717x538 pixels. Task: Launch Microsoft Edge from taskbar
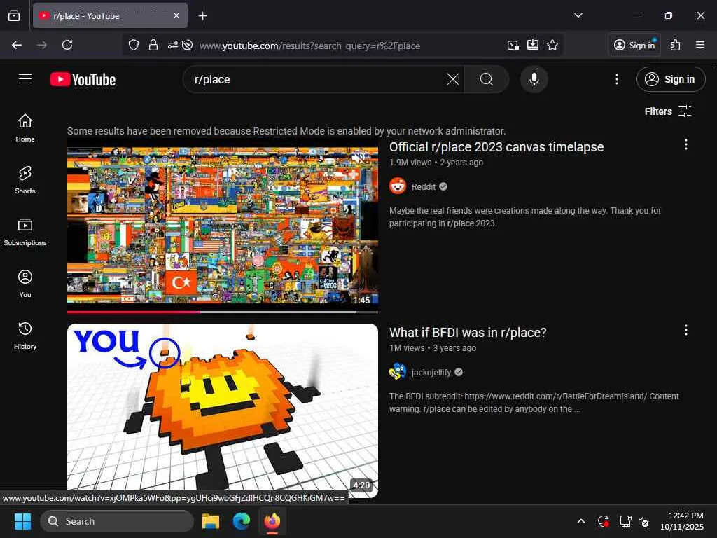[x=242, y=521]
